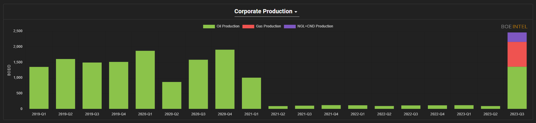Click the 2020-Q2 green bar
Image resolution: width=536 pixels, height=123 pixels.
172,95
